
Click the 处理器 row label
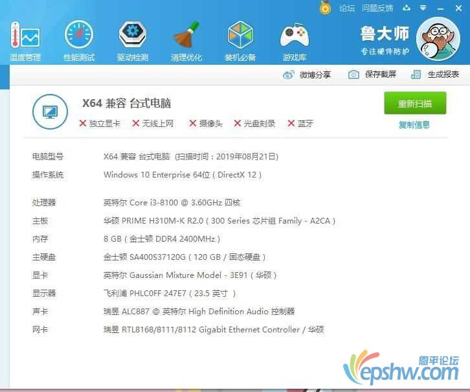(44, 203)
